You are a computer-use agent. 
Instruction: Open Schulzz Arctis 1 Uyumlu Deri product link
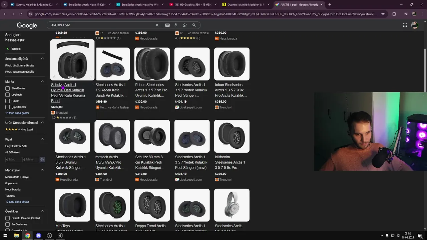[68, 93]
